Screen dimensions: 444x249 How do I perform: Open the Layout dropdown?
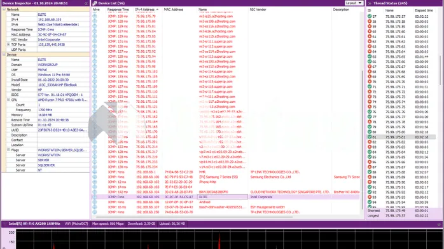[x=354, y=3]
